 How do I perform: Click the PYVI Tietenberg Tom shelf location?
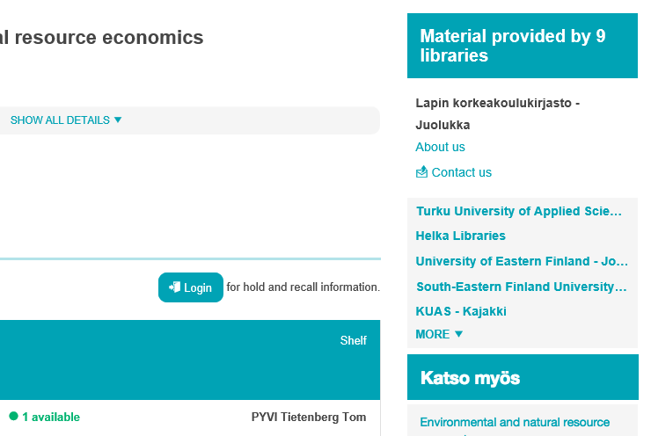pos(308,417)
